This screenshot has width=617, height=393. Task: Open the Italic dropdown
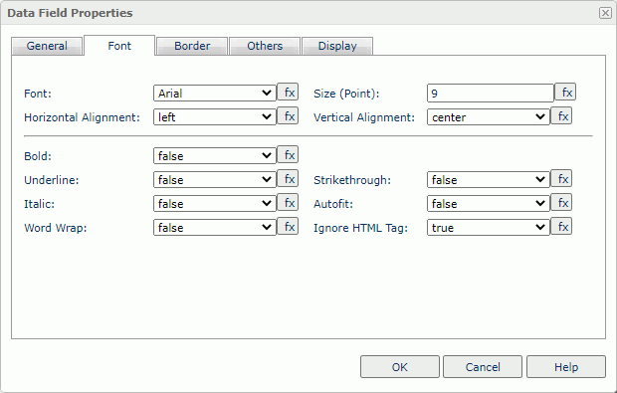tap(215, 203)
